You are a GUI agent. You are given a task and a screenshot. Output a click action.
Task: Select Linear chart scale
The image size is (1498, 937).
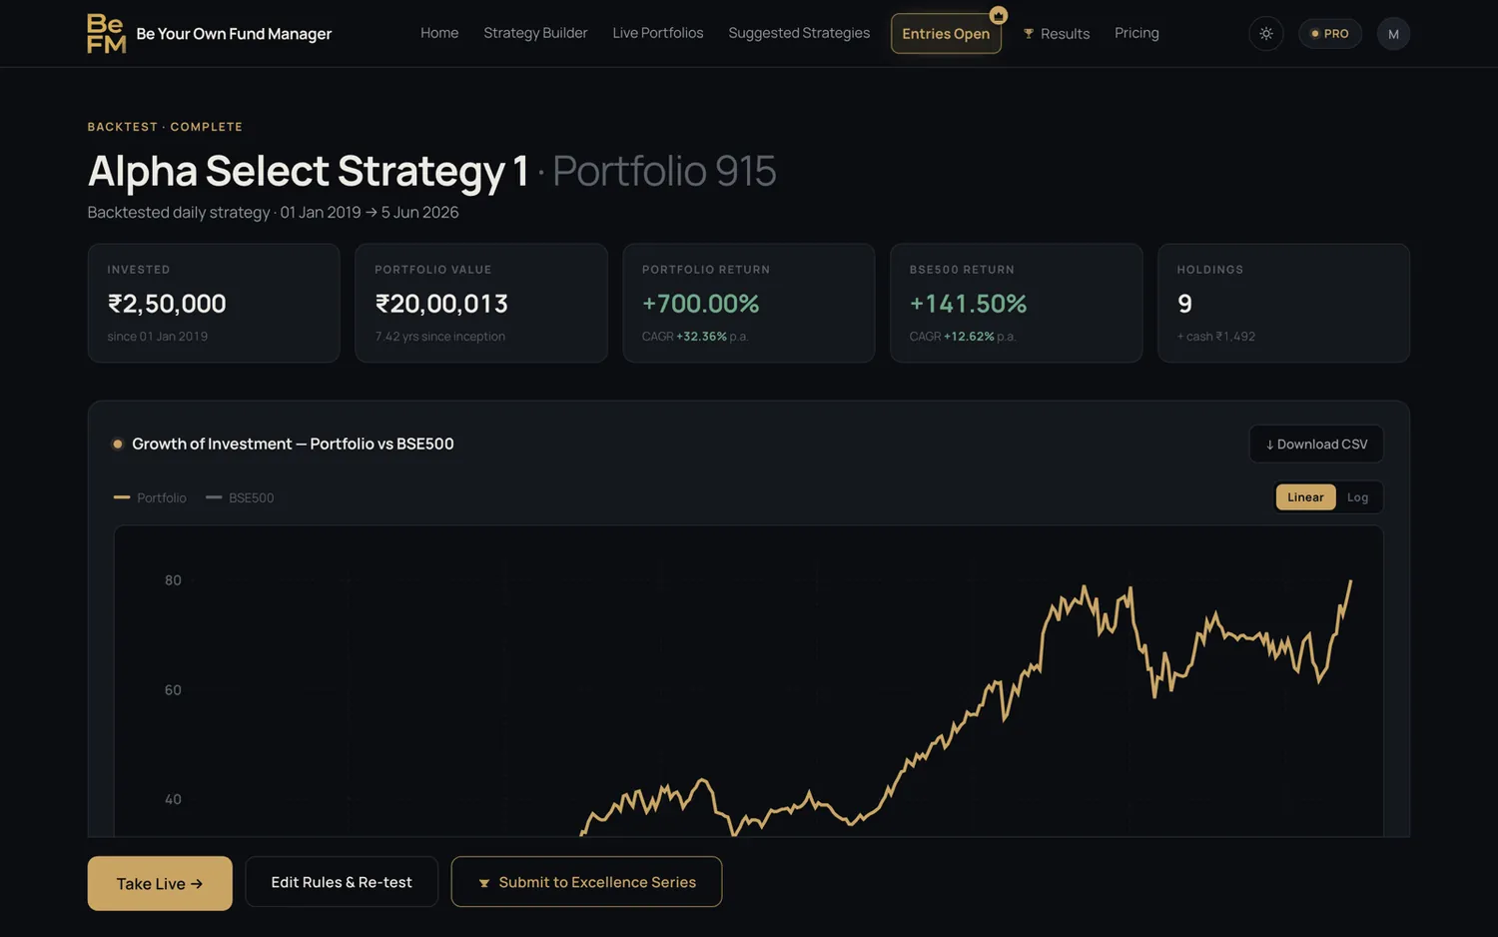coord(1305,497)
